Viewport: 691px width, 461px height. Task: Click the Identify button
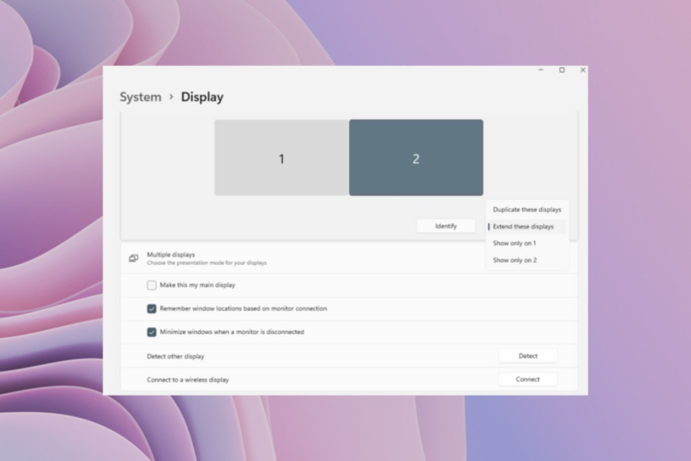tap(446, 226)
